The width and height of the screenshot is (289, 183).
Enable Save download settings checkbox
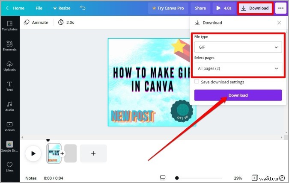[197, 82]
